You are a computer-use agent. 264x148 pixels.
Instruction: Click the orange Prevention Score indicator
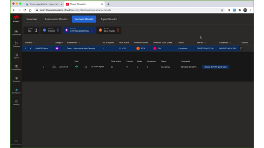(x=138, y=48)
